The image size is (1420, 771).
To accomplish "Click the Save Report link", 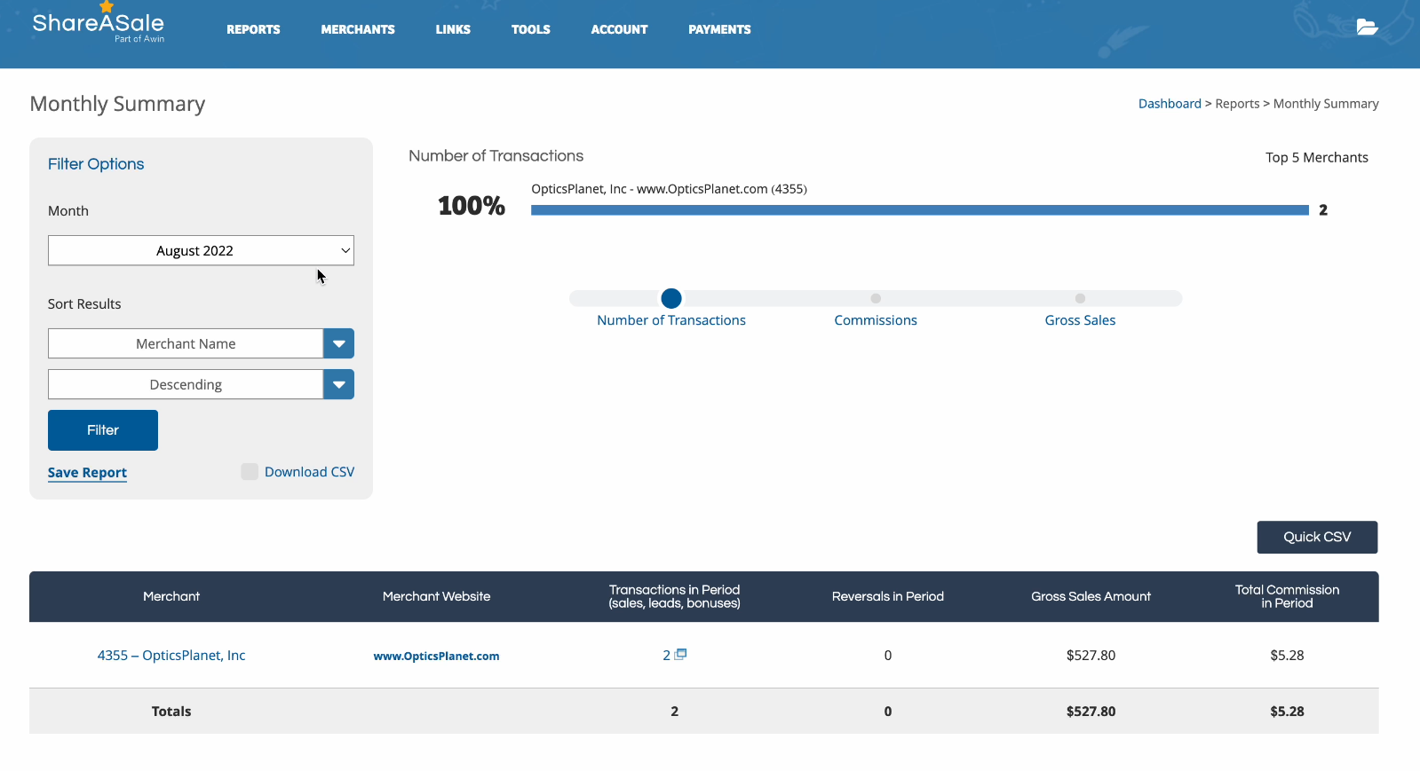I will [x=87, y=473].
